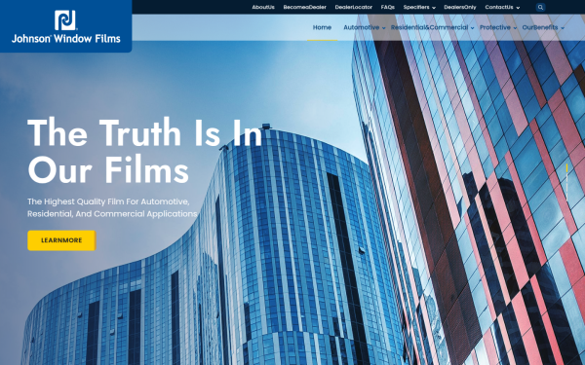Open the Dealers Only link
Image resolution: width=585 pixels, height=365 pixels.
click(459, 7)
